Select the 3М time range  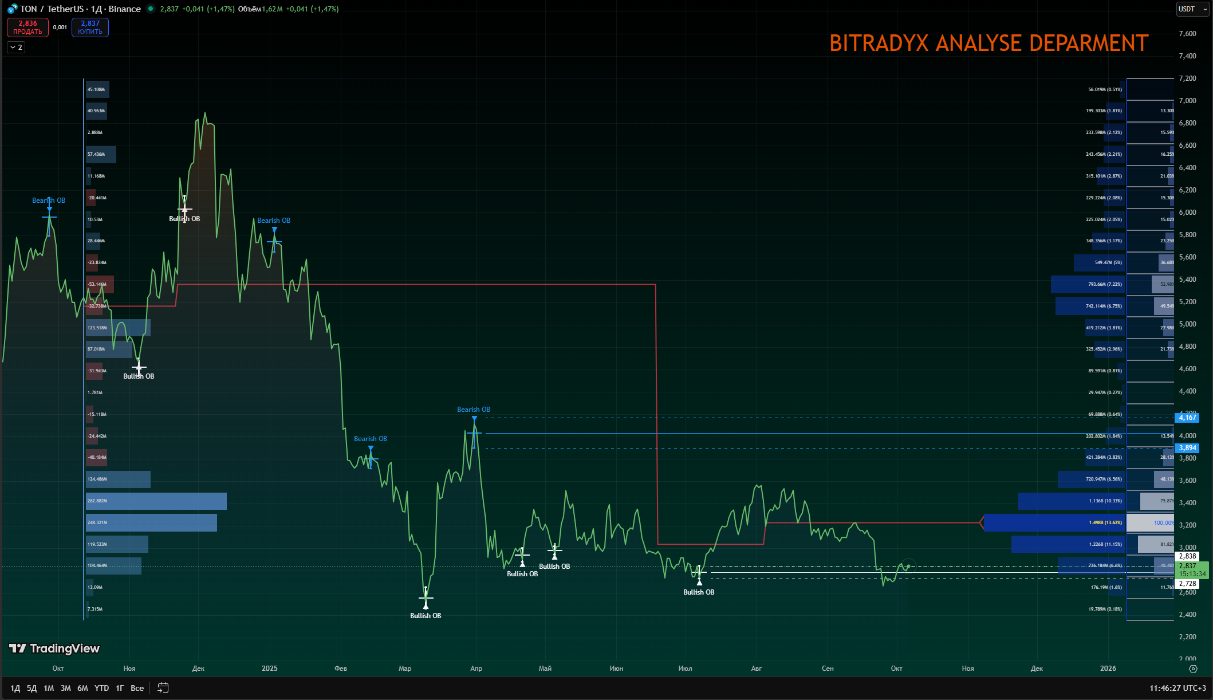coord(66,688)
